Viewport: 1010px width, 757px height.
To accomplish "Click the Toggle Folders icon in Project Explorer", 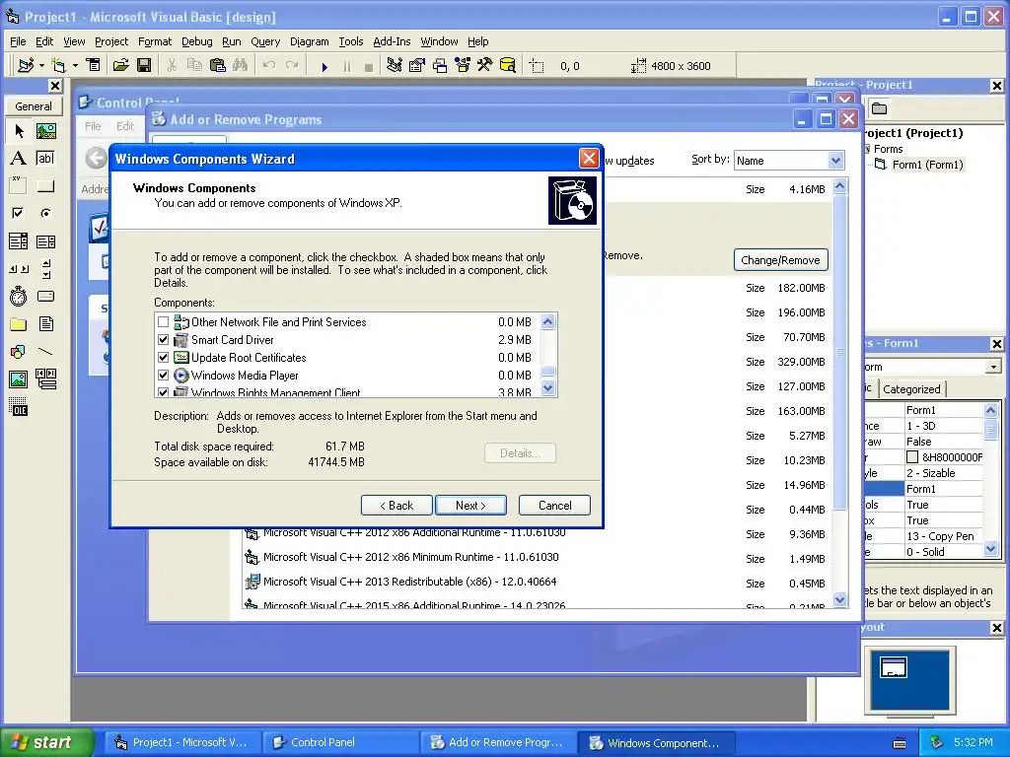I will click(879, 108).
